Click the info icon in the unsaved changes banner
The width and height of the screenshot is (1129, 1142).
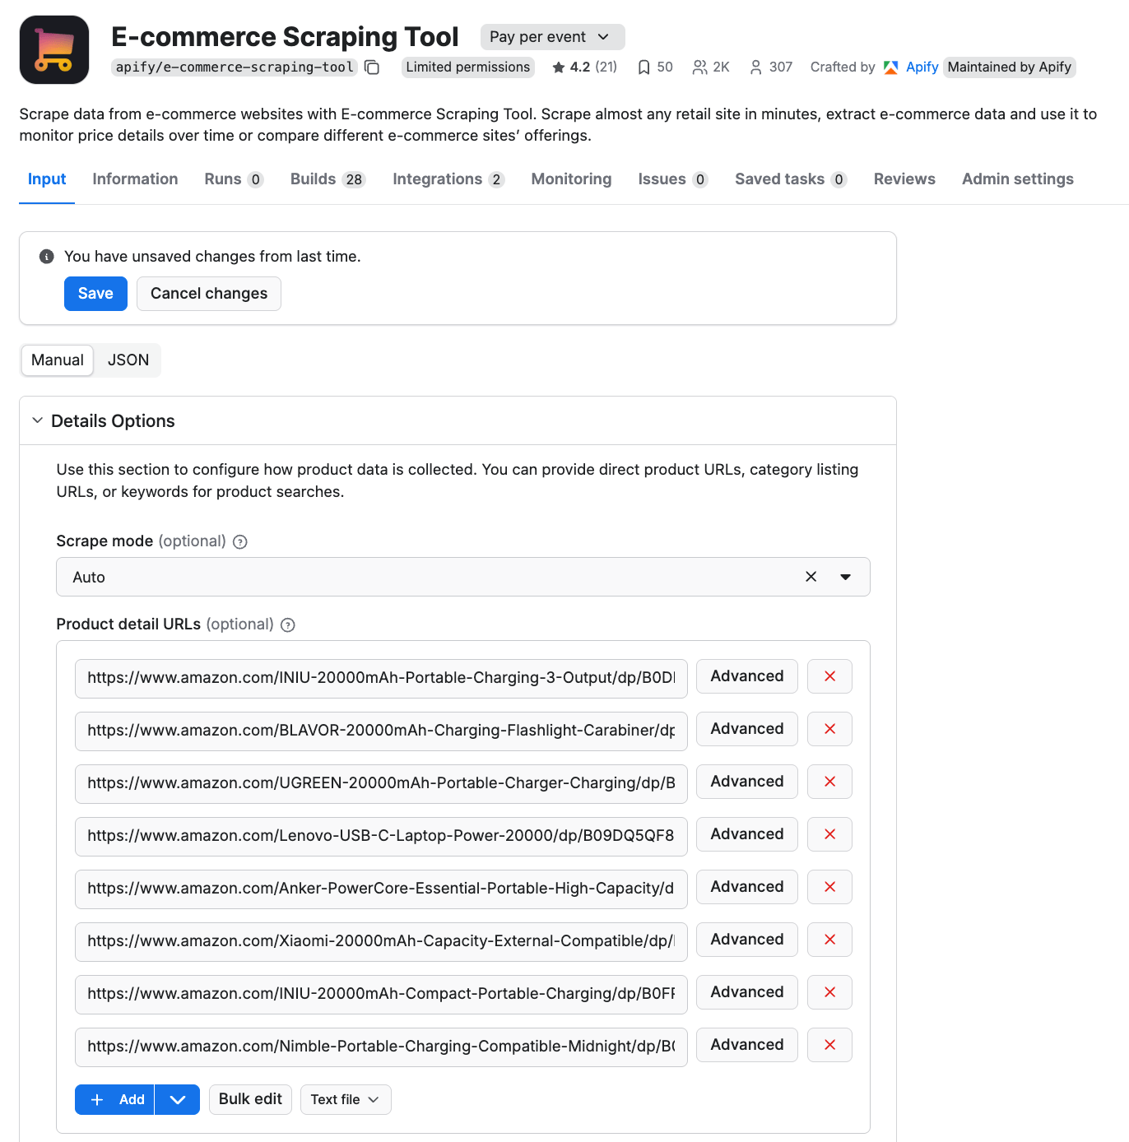coord(46,256)
